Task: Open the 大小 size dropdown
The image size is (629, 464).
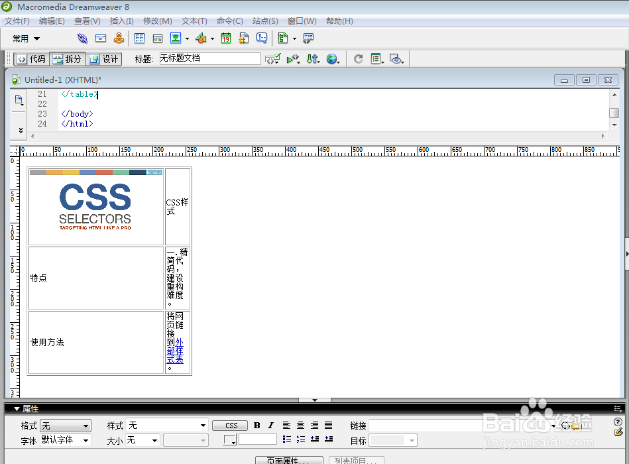Action: pos(143,440)
